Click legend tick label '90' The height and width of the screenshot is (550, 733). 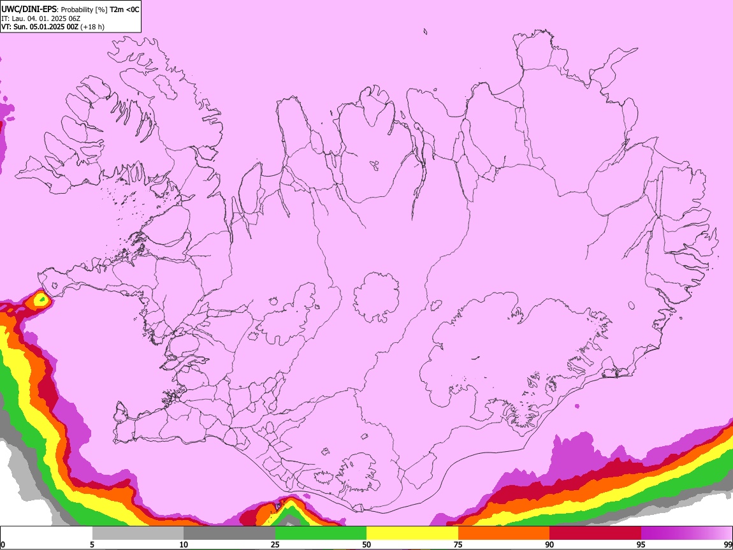pyautogui.click(x=549, y=544)
